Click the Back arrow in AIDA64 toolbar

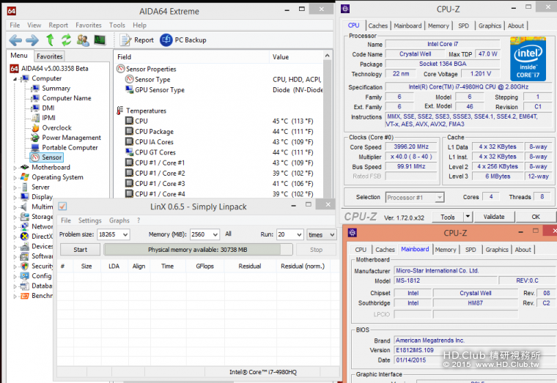point(15,40)
